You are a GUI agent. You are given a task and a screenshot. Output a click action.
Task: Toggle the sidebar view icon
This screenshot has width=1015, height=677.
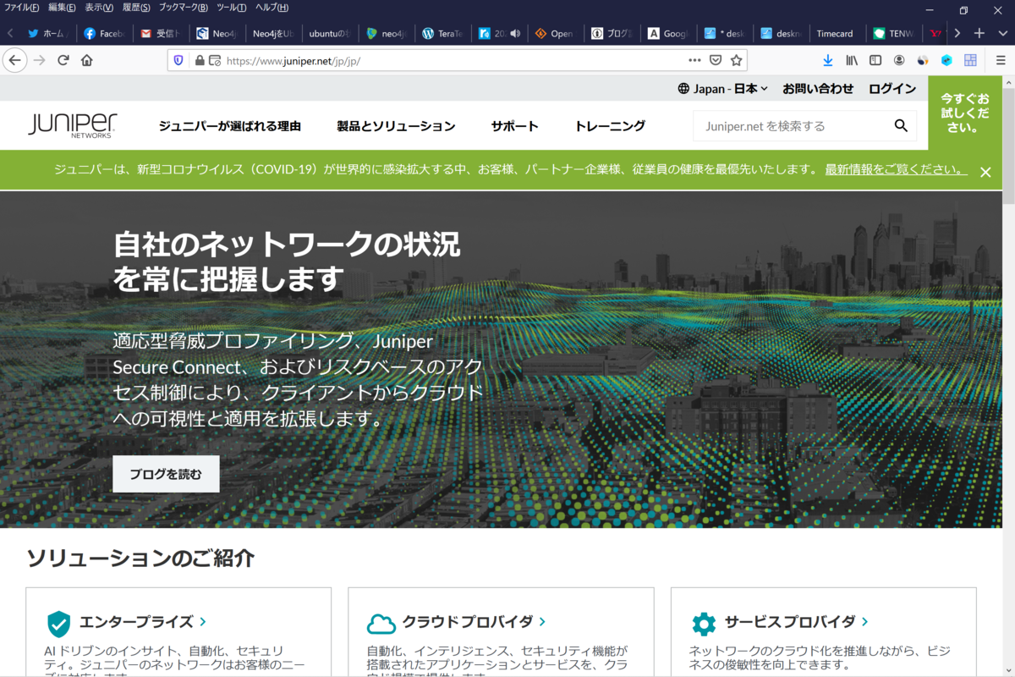[x=875, y=60]
